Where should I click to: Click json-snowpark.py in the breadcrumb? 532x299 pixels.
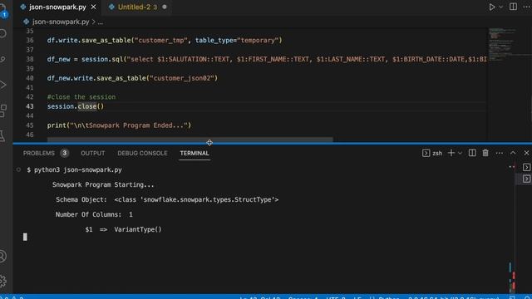61,22
